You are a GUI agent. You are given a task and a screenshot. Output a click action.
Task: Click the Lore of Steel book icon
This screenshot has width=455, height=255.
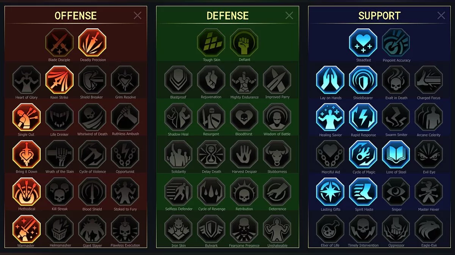tap(396, 155)
